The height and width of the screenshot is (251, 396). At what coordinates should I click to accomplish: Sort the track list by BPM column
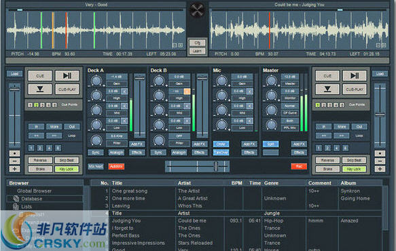(236, 183)
